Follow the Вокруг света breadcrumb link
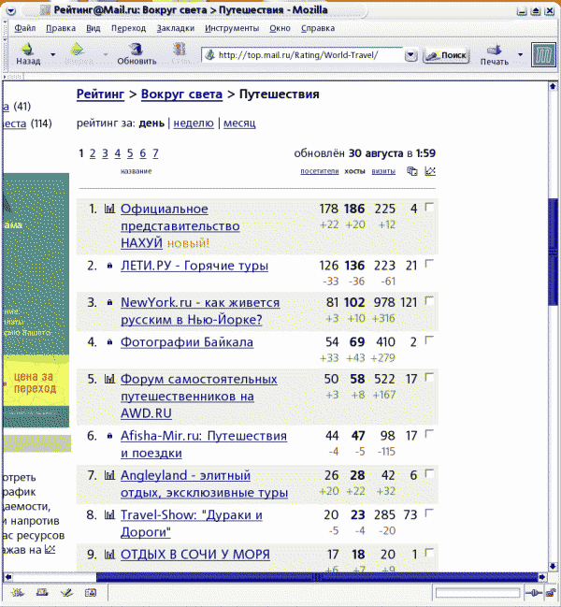 181,94
